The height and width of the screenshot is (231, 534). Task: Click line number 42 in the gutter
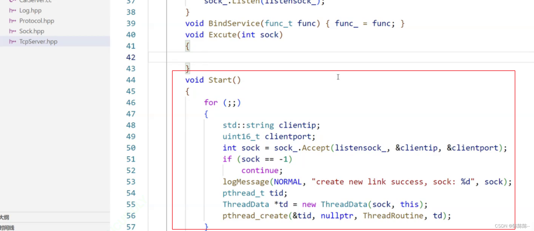point(131,57)
